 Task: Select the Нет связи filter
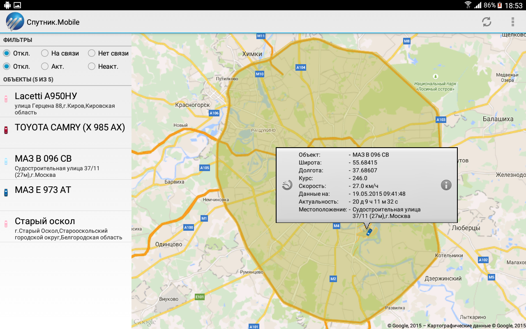pos(108,53)
